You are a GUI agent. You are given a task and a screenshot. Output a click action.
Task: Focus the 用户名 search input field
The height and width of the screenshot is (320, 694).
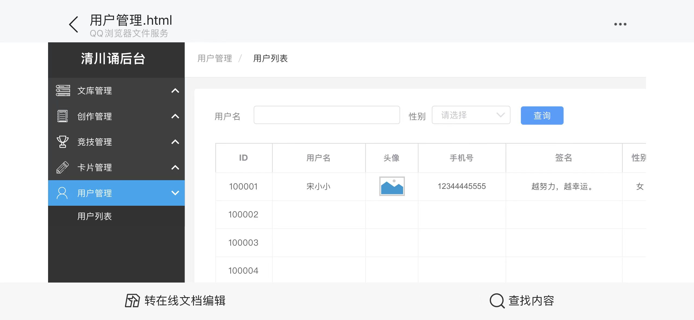coord(327,115)
